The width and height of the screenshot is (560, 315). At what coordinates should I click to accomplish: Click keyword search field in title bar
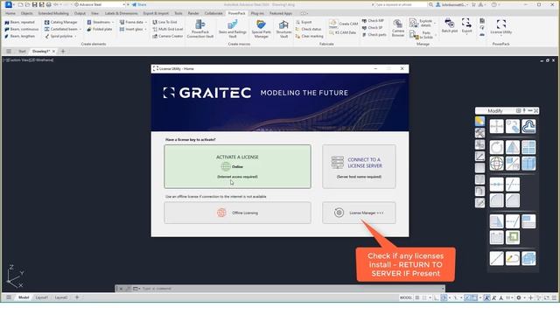400,4
